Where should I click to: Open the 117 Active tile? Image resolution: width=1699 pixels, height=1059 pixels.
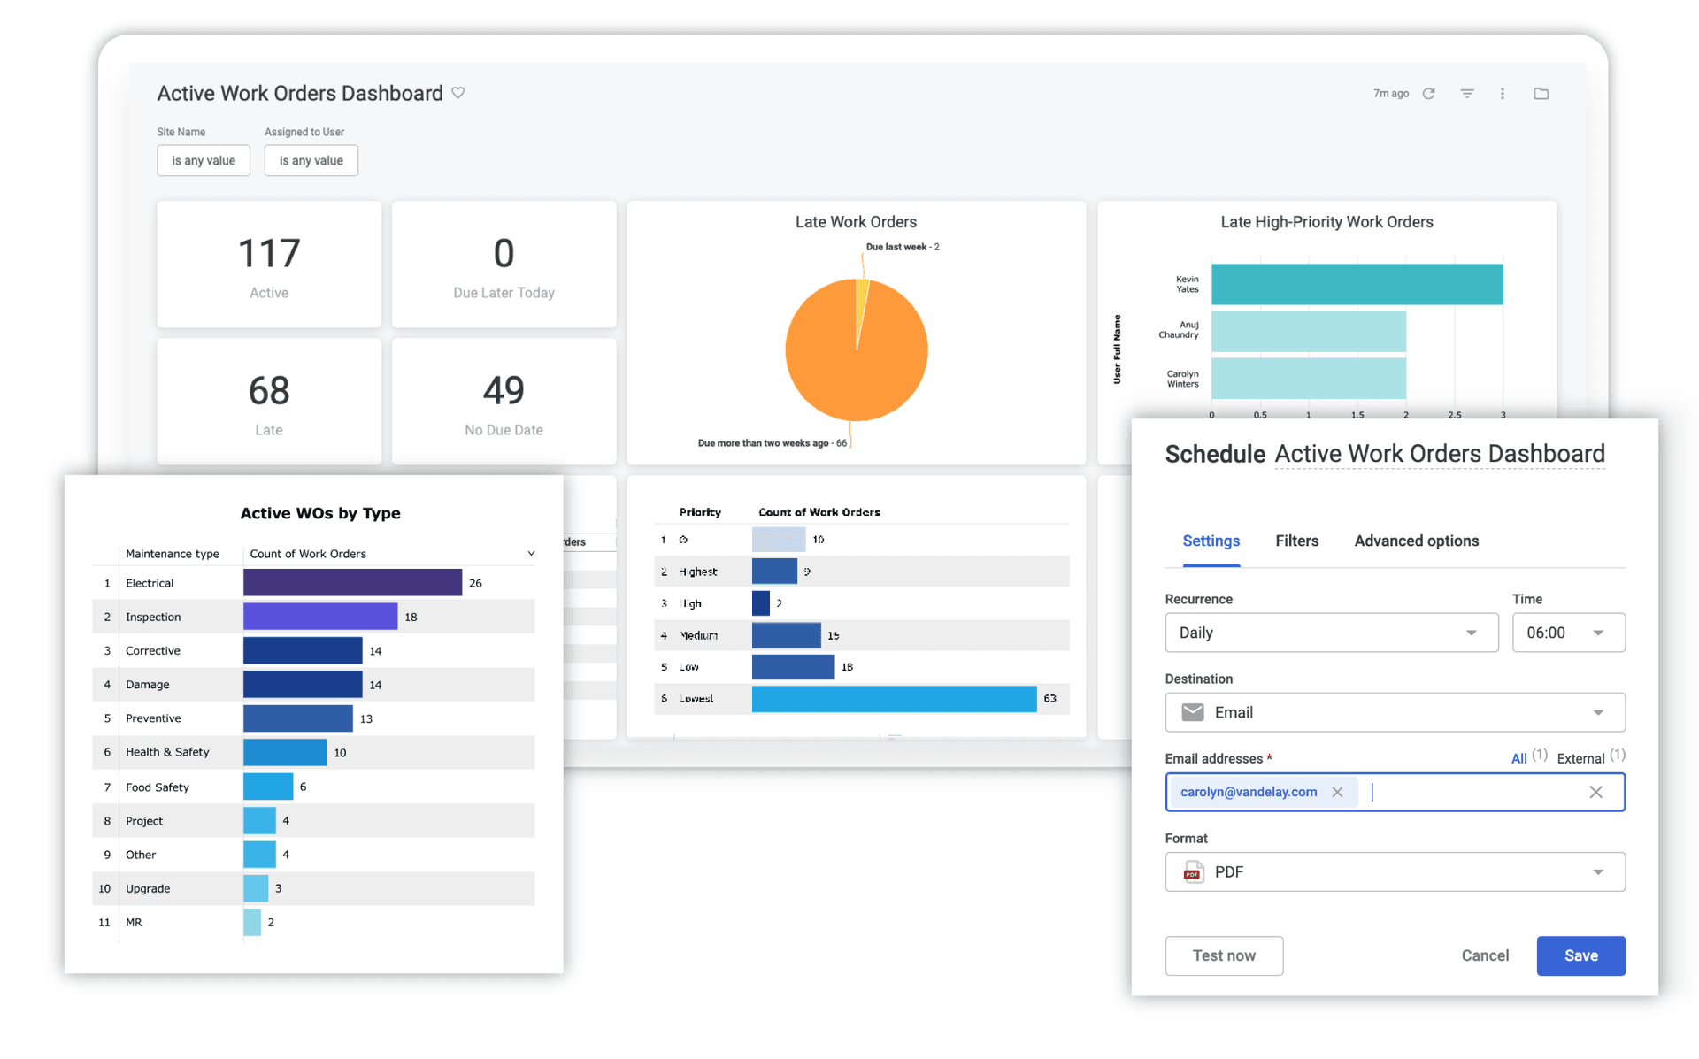point(269,265)
